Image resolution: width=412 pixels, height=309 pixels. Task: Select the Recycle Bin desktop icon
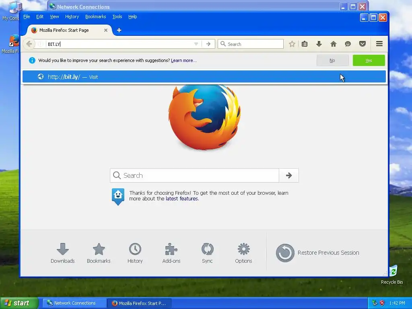pos(392,275)
